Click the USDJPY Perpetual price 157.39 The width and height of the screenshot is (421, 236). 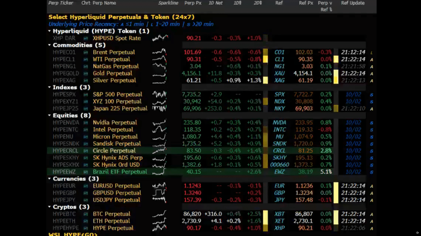click(x=192, y=200)
